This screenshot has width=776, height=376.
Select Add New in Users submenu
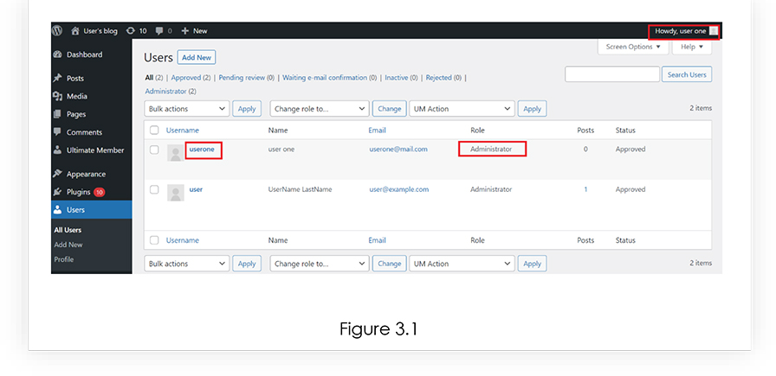point(68,245)
